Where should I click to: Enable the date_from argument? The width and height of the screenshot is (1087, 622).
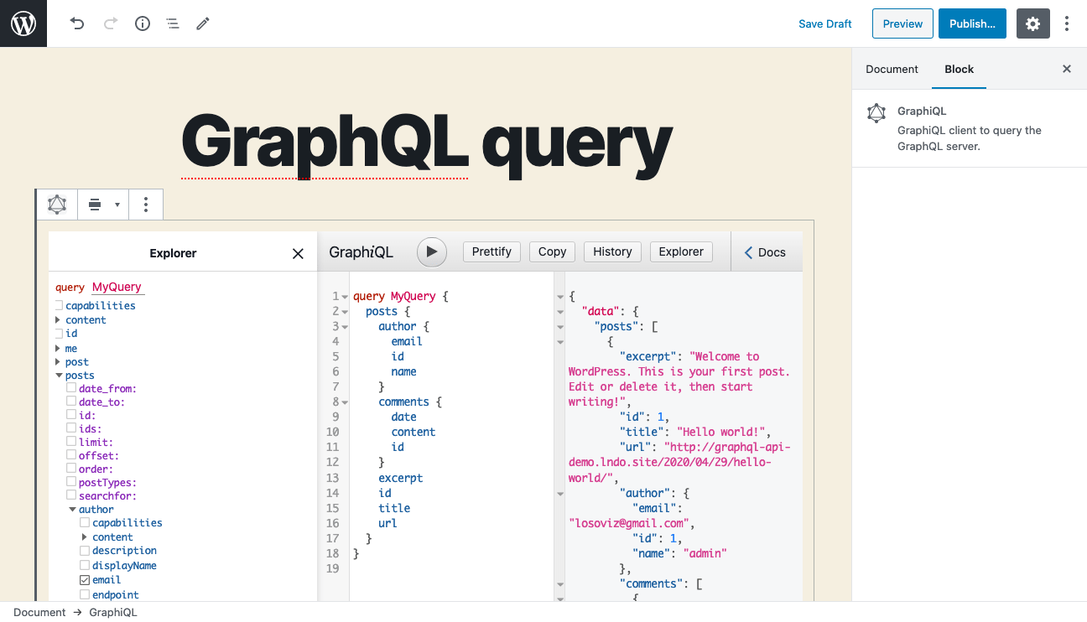[71, 388]
